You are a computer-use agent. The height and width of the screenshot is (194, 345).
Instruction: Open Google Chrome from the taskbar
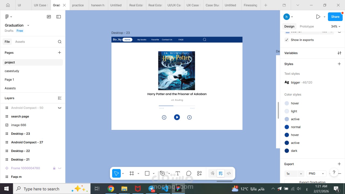point(111,189)
